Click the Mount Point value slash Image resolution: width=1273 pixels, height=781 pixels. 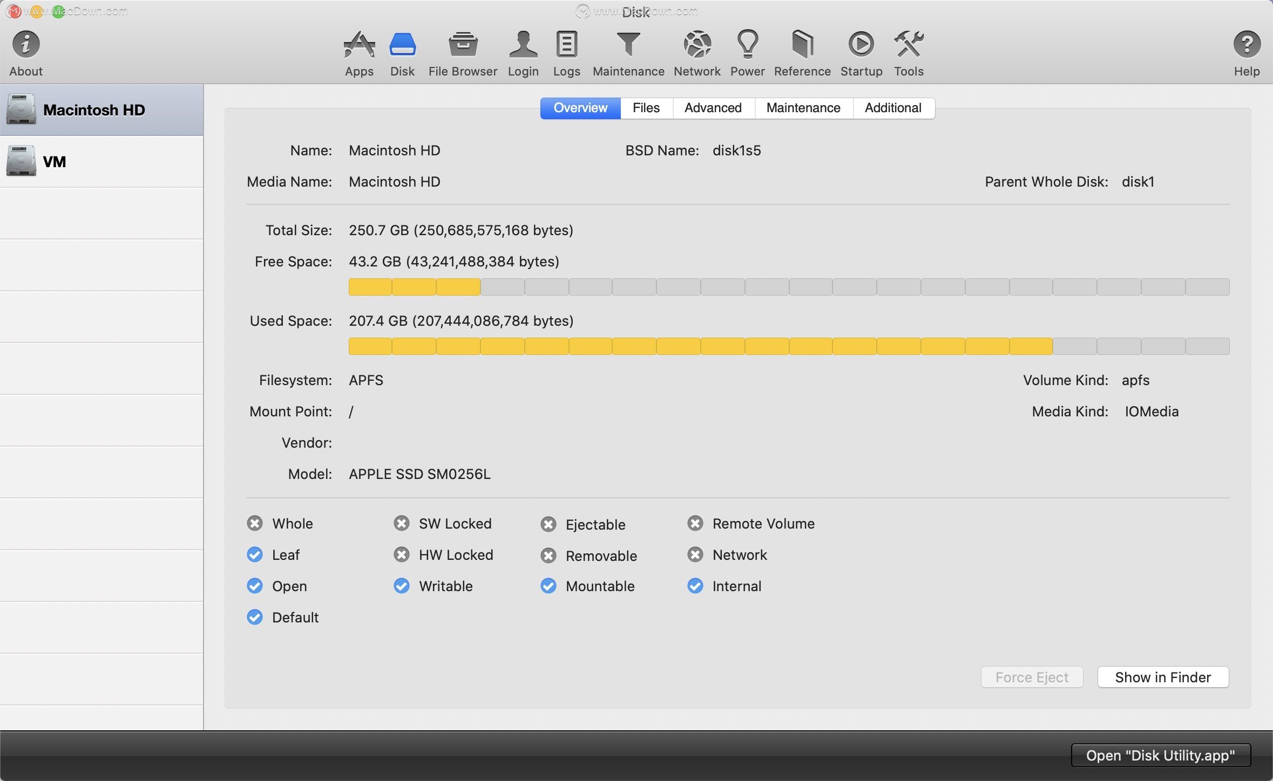pyautogui.click(x=351, y=412)
